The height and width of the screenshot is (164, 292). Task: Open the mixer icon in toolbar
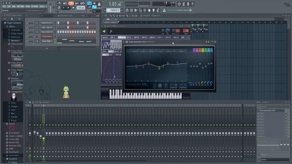(x=145, y=10)
